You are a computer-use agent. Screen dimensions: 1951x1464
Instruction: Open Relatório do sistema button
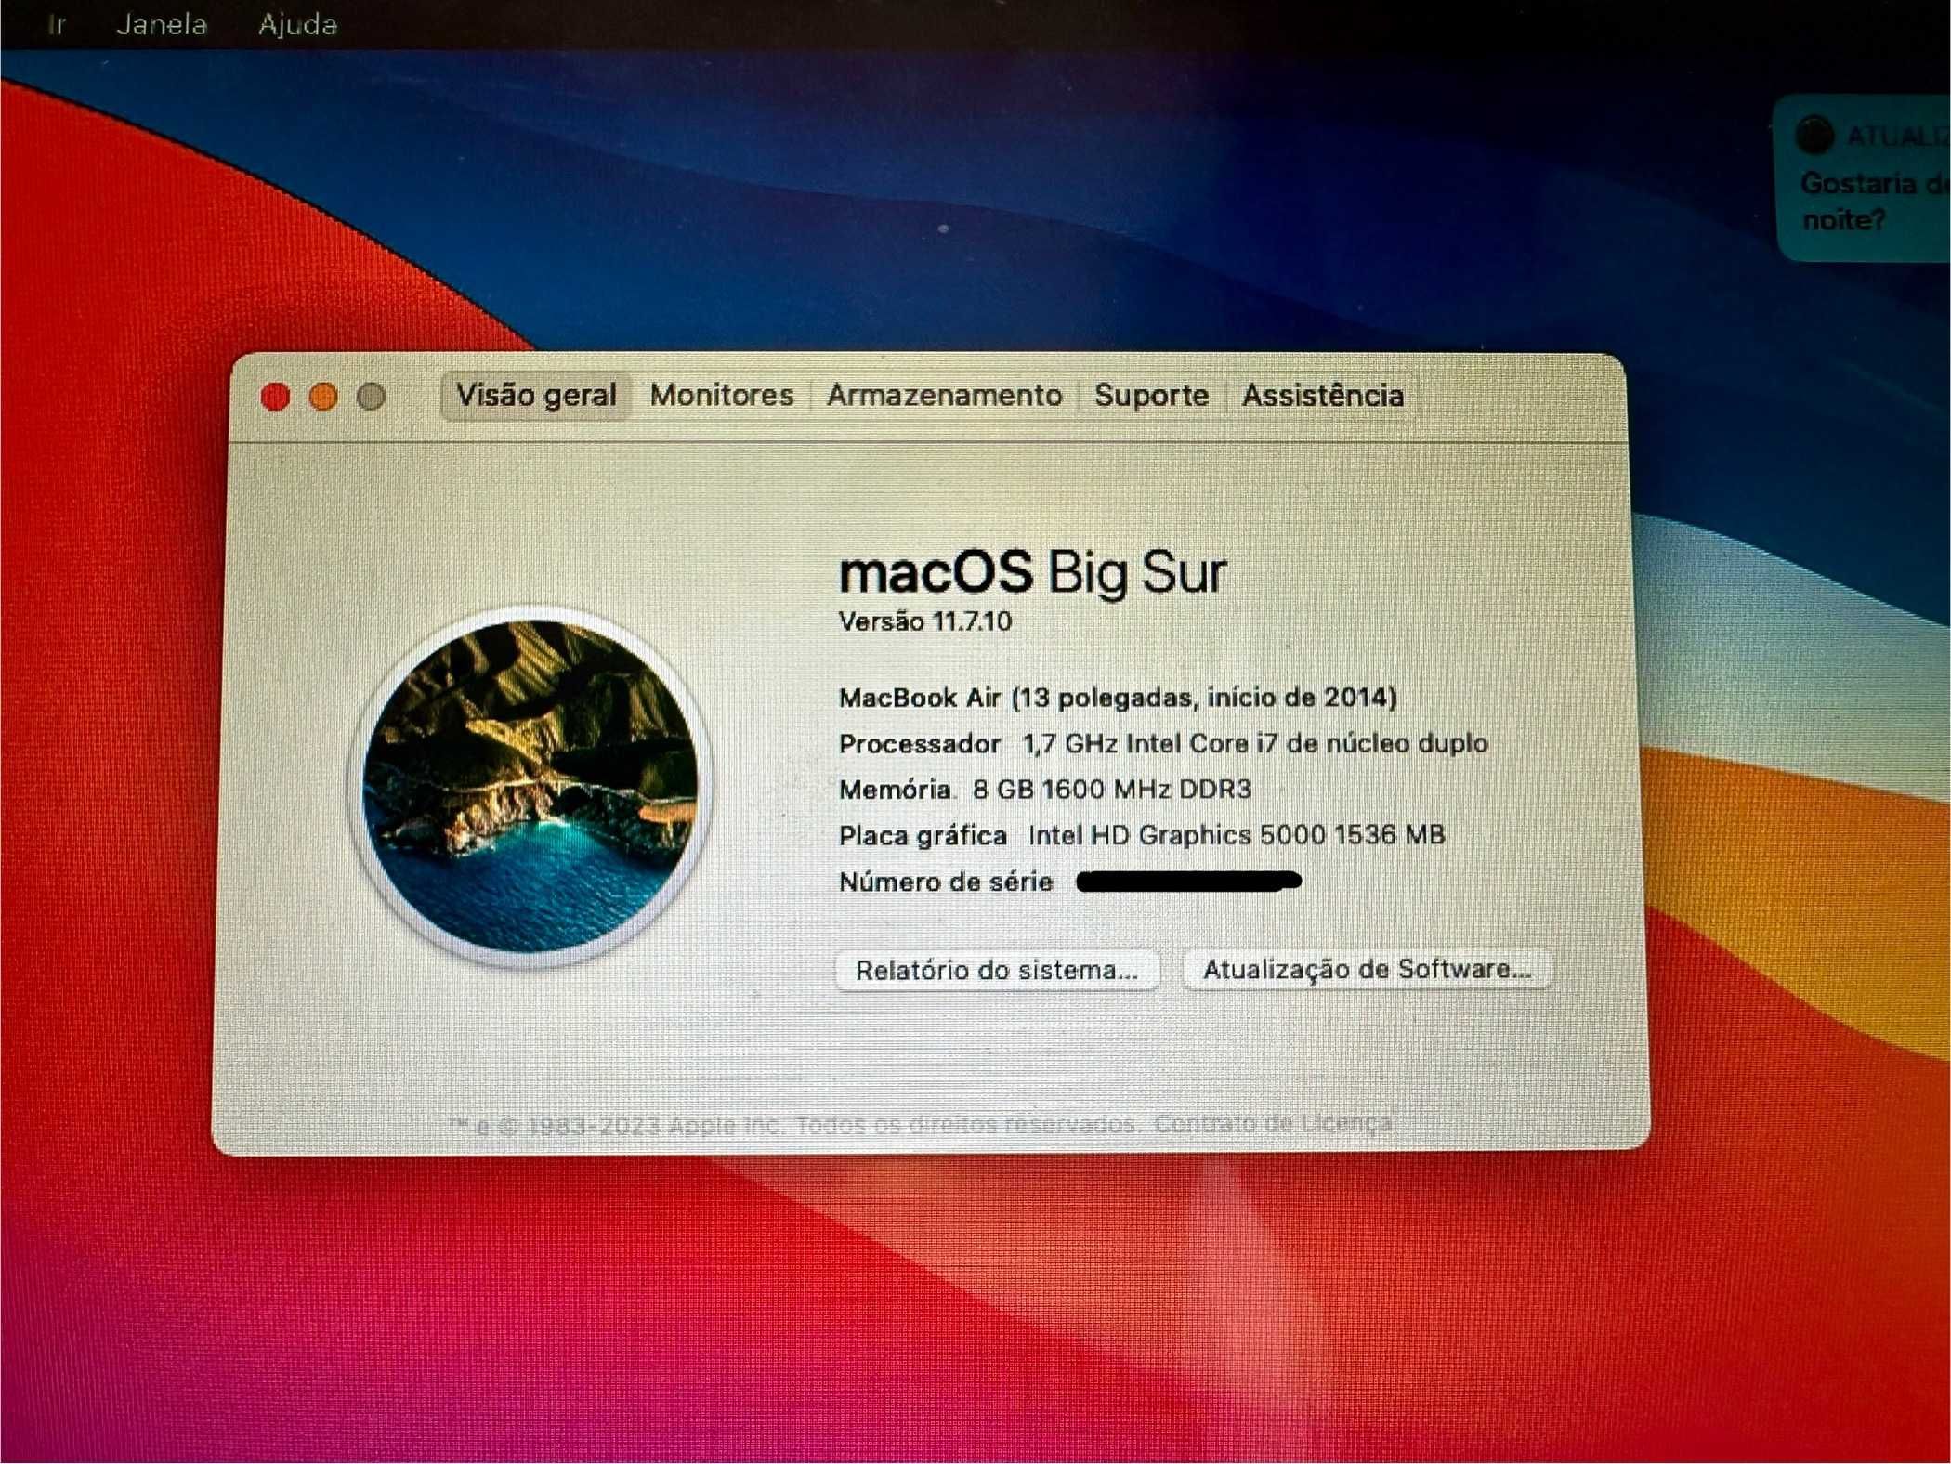pyautogui.click(x=997, y=970)
